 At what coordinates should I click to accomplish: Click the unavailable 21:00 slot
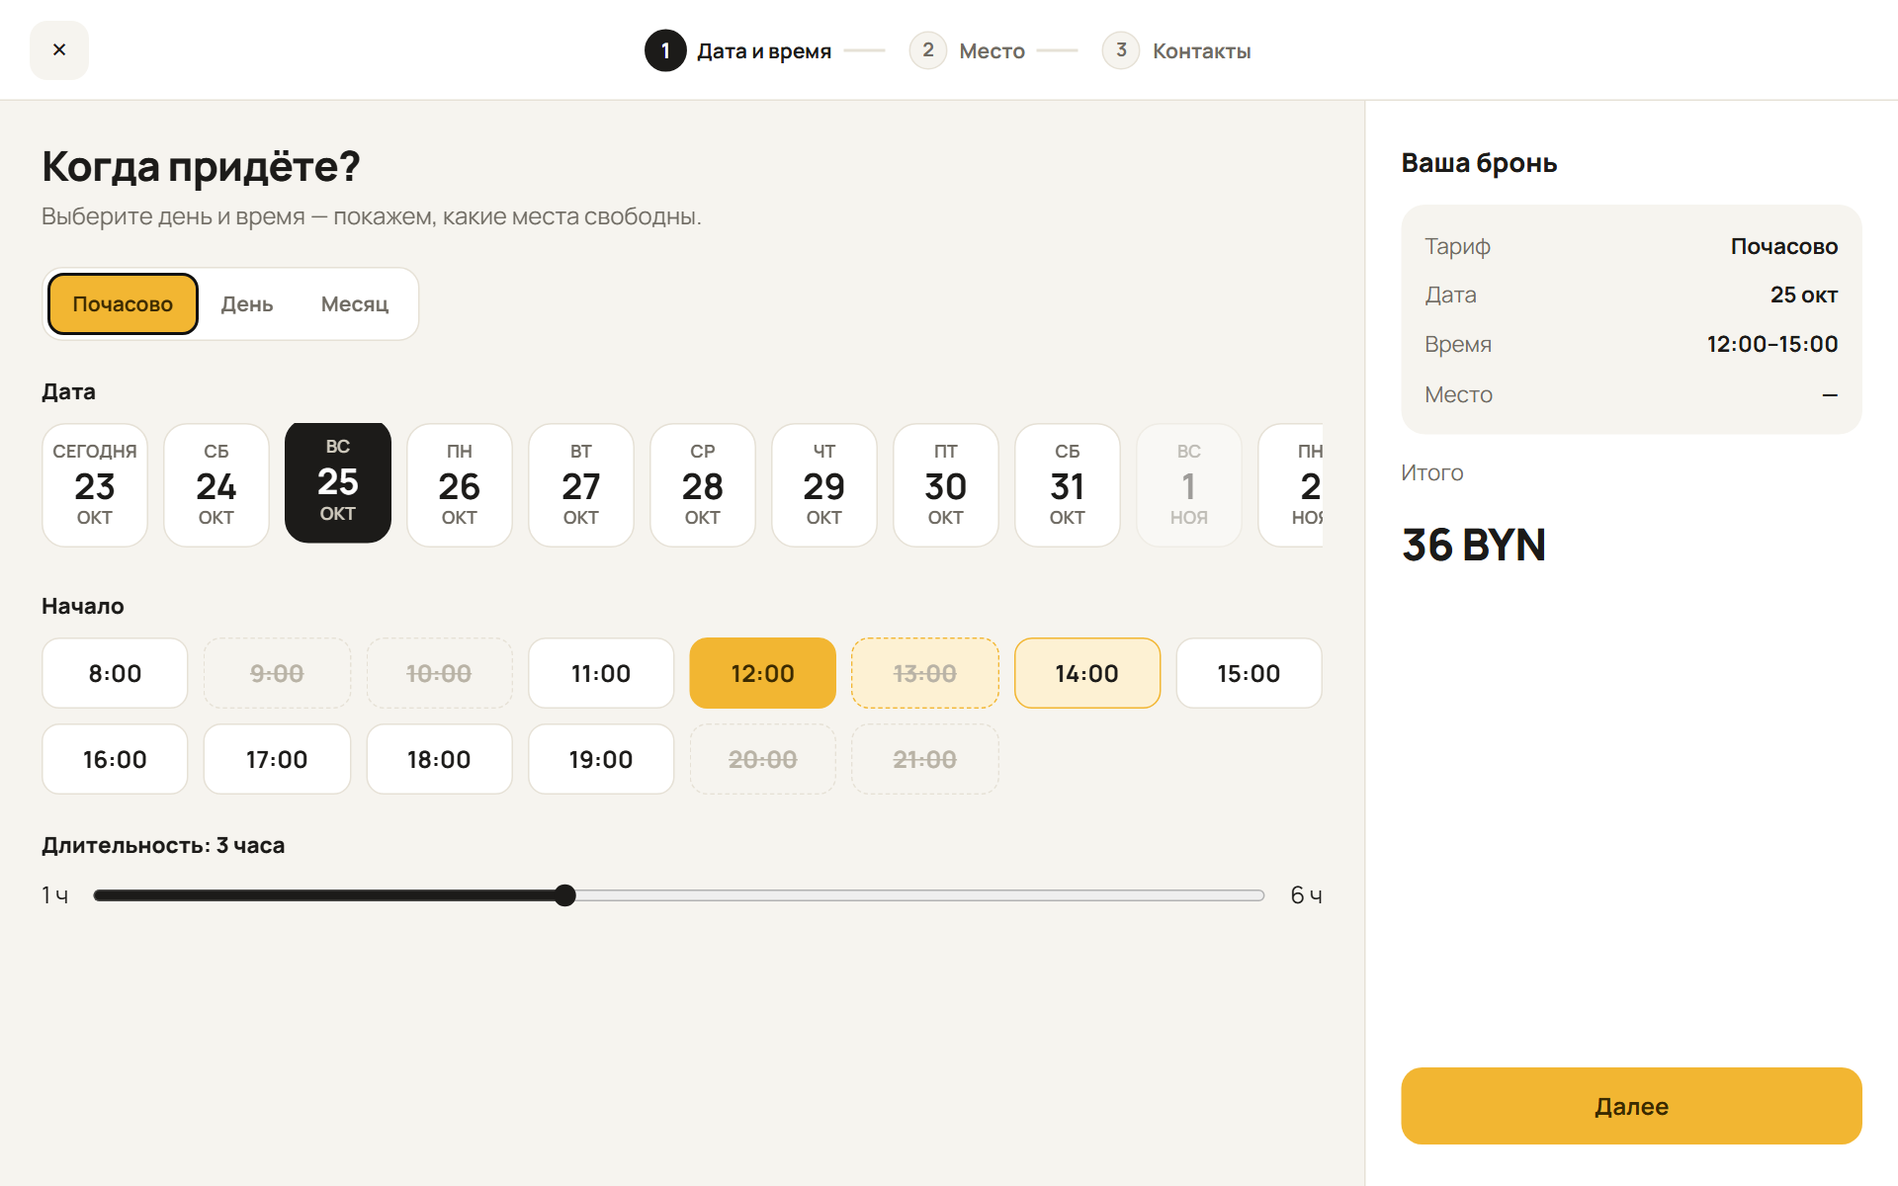click(925, 759)
